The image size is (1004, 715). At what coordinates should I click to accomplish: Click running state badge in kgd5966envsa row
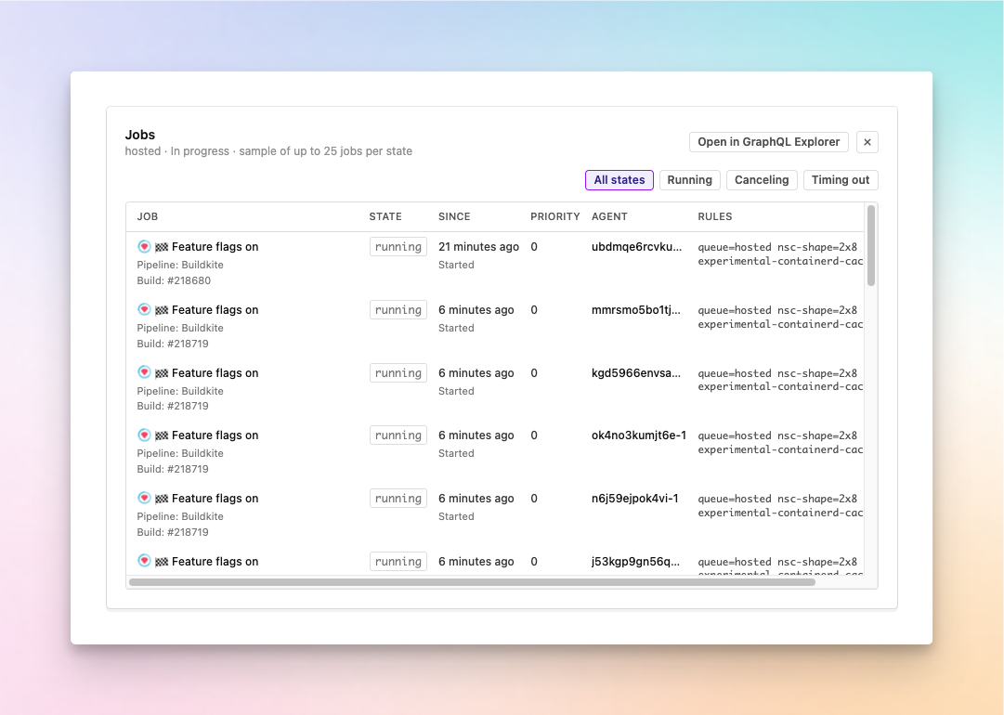pos(398,372)
